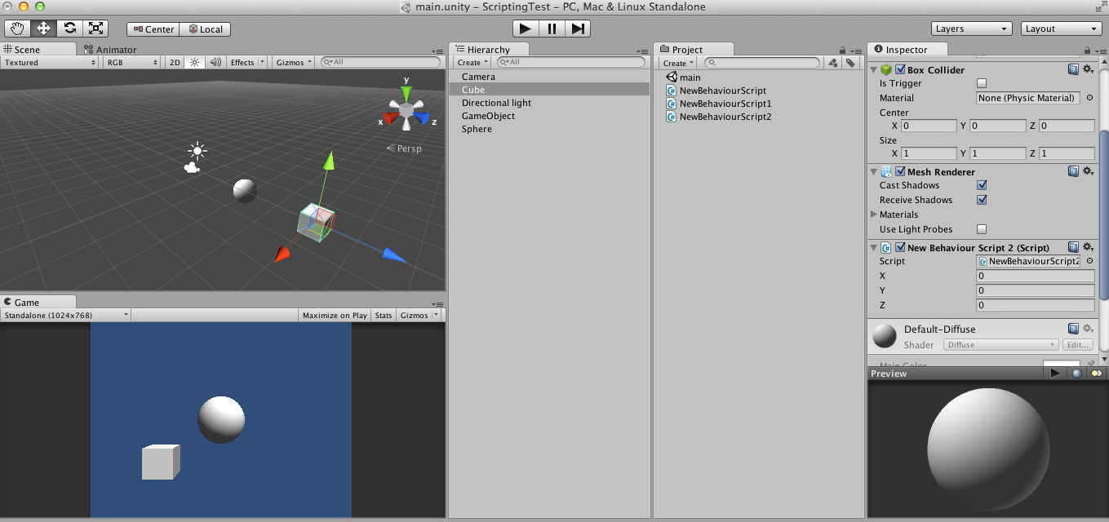The image size is (1109, 522).
Task: Select the Hand tool
Action: tap(17, 29)
